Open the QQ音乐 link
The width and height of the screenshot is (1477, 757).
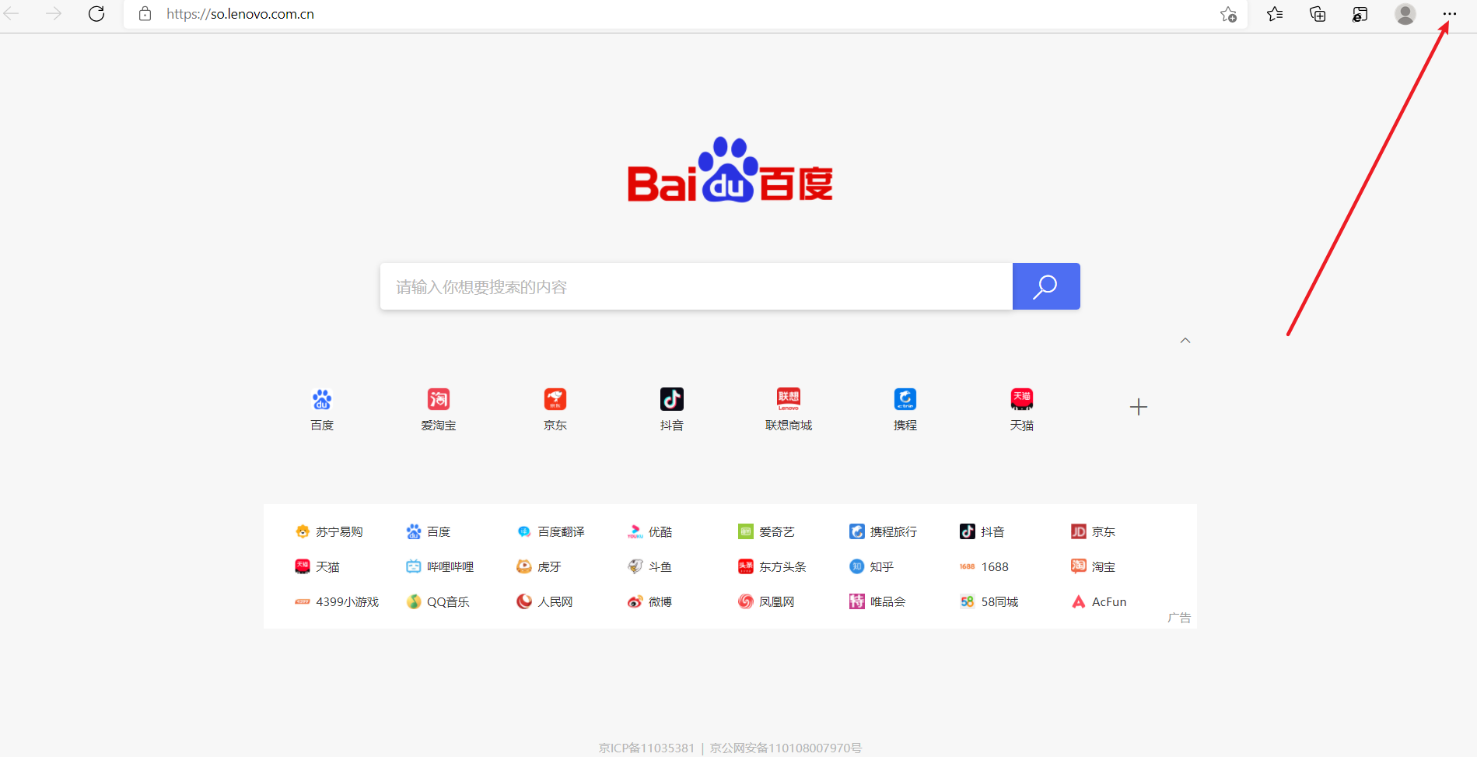pos(447,601)
